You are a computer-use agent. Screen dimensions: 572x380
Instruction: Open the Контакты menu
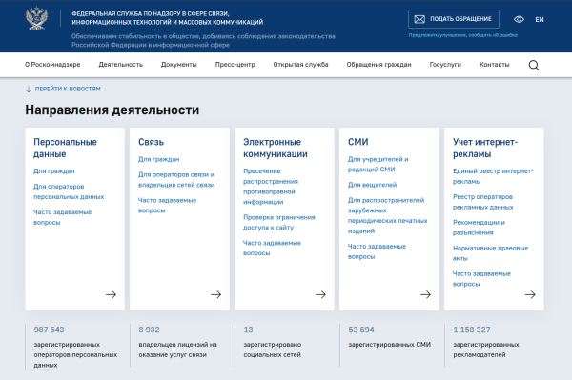tap(494, 65)
